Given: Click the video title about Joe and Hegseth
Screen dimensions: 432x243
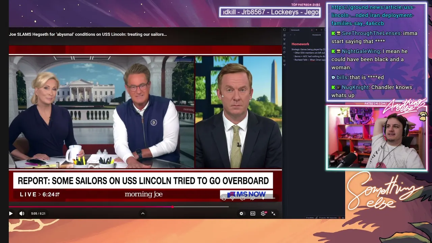Looking at the screenshot, I should click(88, 34).
